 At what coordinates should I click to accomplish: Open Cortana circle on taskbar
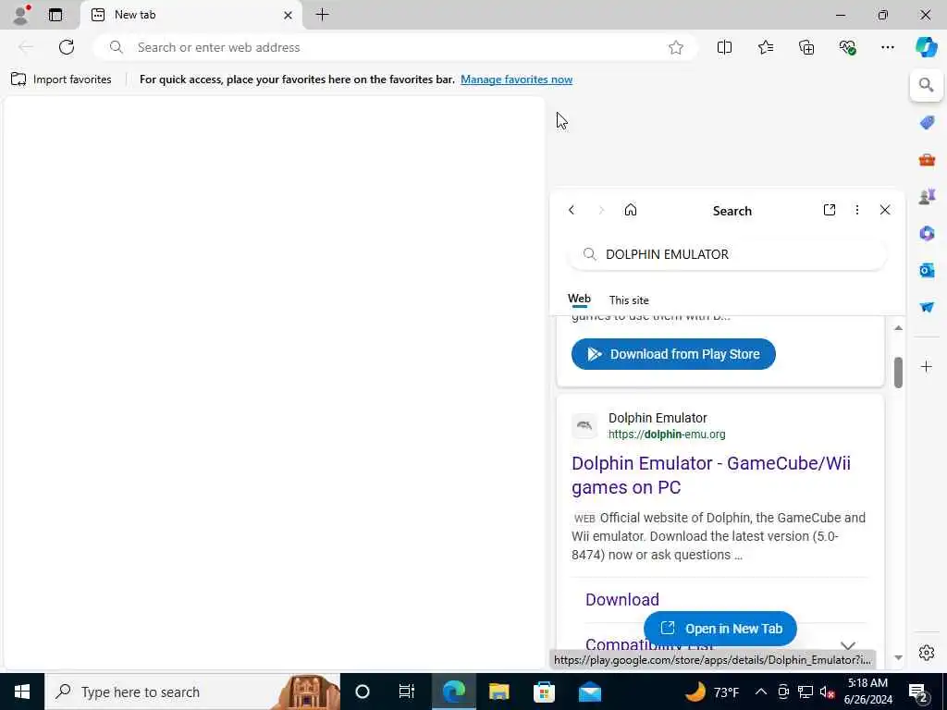(363, 692)
